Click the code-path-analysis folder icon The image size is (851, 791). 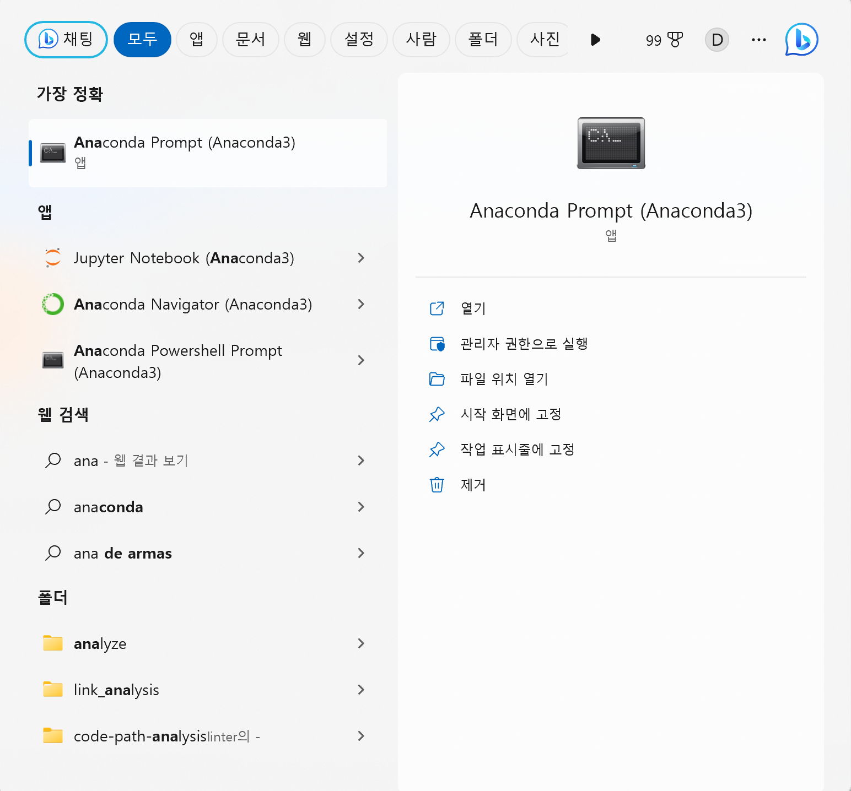tap(53, 735)
